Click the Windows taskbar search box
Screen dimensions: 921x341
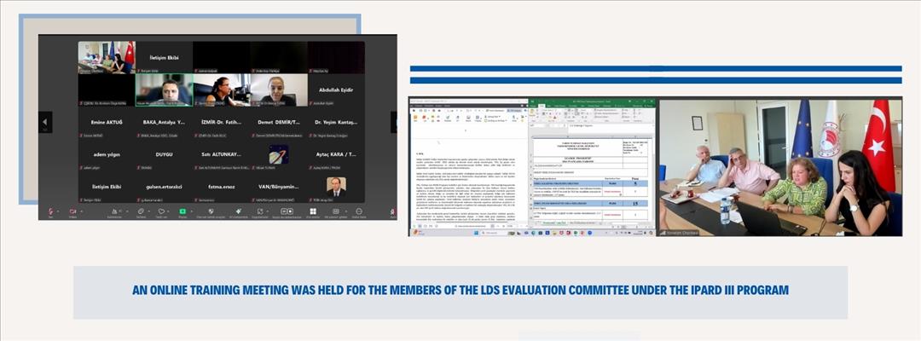coord(494,233)
